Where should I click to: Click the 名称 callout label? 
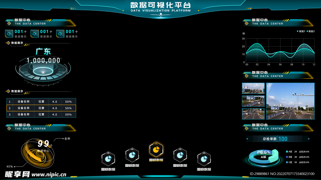[67, 138]
